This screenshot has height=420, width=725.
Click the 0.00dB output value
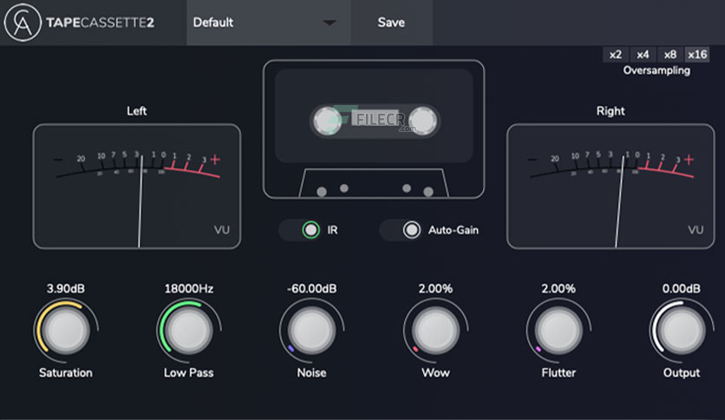tap(682, 289)
